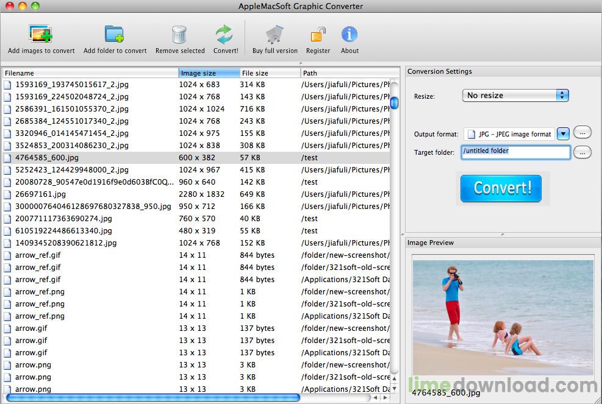Click the Add folder to convert icon

pos(115,34)
